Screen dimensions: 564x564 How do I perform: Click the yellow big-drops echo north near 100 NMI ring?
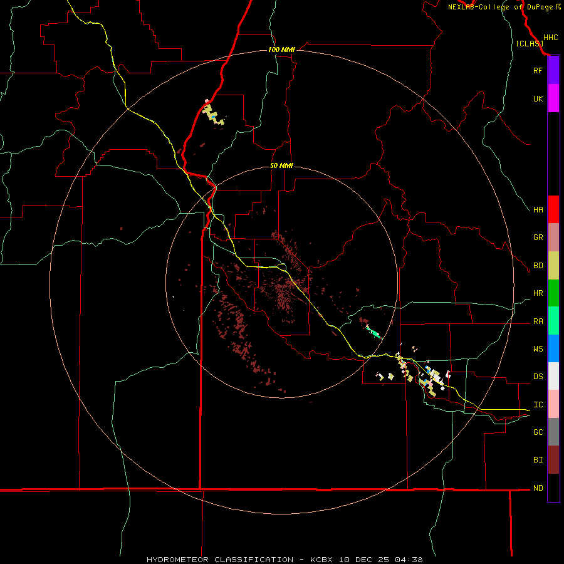click(213, 115)
